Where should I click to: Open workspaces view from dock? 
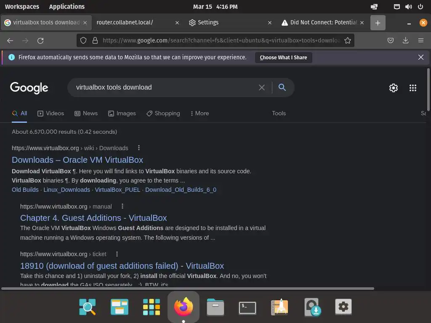pos(119,307)
